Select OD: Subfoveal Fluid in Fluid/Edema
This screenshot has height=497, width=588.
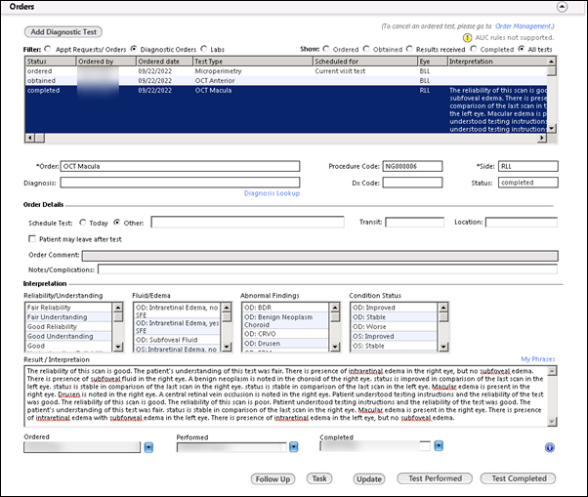click(177, 340)
